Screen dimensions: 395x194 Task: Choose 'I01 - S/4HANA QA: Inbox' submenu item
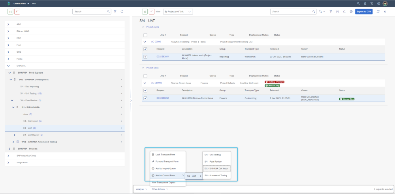click(216, 168)
